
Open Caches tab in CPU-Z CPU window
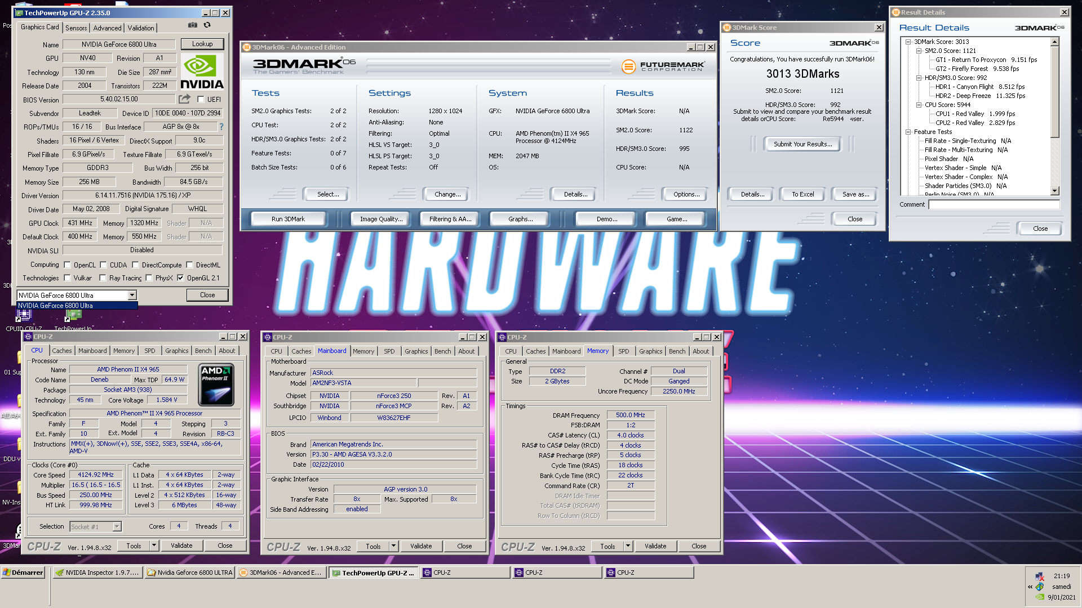[62, 351]
